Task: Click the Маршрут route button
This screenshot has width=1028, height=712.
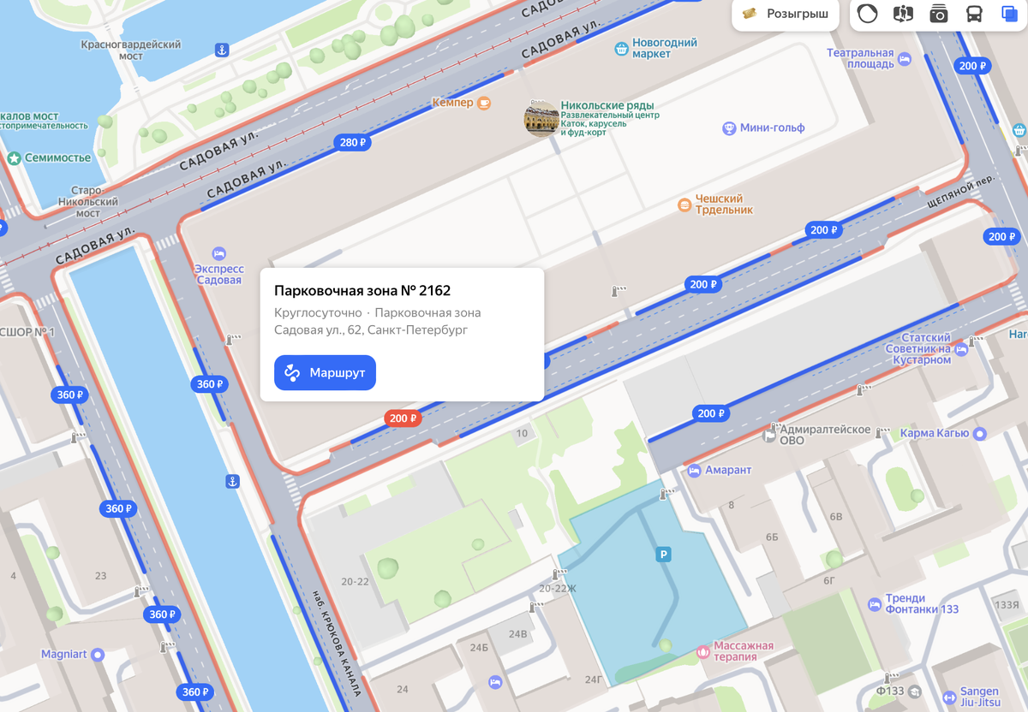Action: tap(325, 372)
